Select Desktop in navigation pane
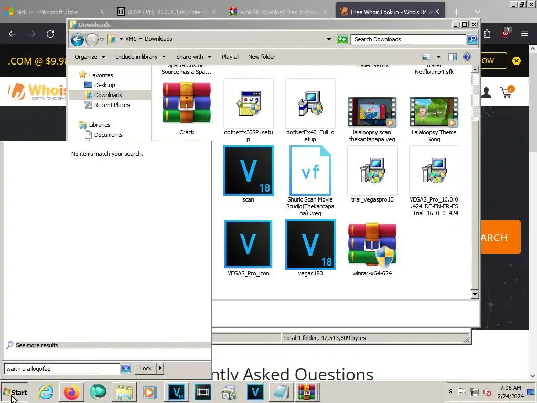 [x=104, y=84]
